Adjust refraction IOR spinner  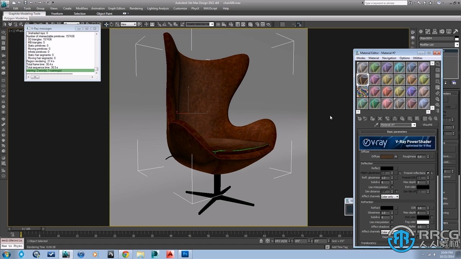click(428, 208)
